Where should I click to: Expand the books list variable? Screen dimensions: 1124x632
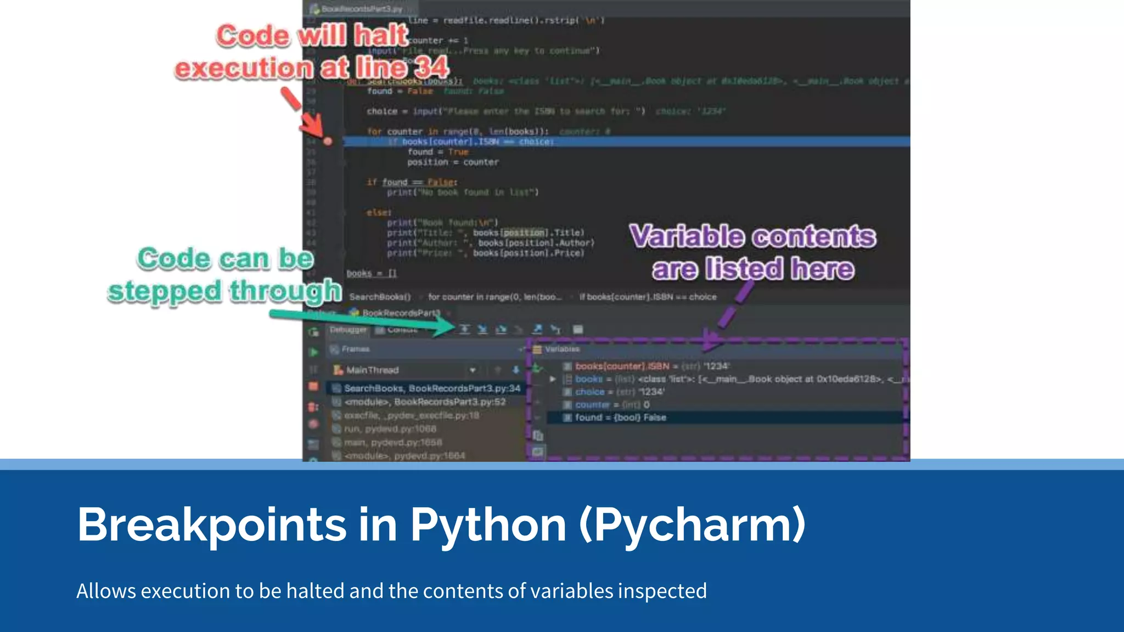pyautogui.click(x=553, y=379)
